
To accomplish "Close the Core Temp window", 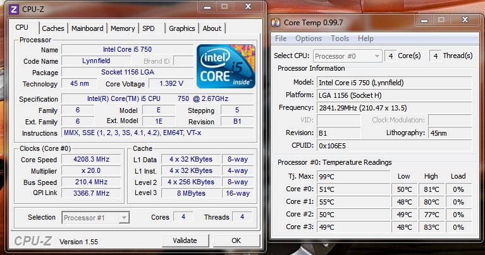I will pos(465,20).
